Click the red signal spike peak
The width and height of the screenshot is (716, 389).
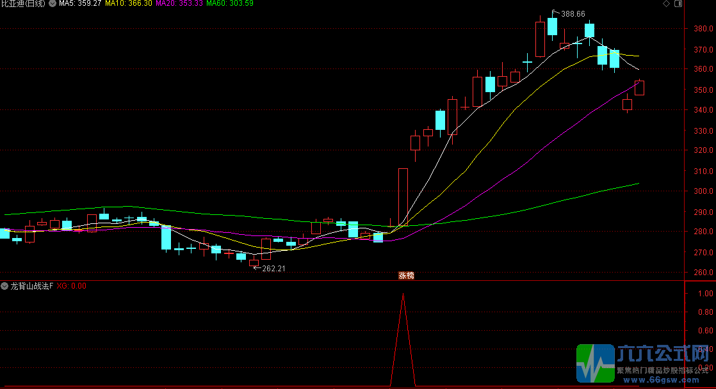click(x=403, y=295)
